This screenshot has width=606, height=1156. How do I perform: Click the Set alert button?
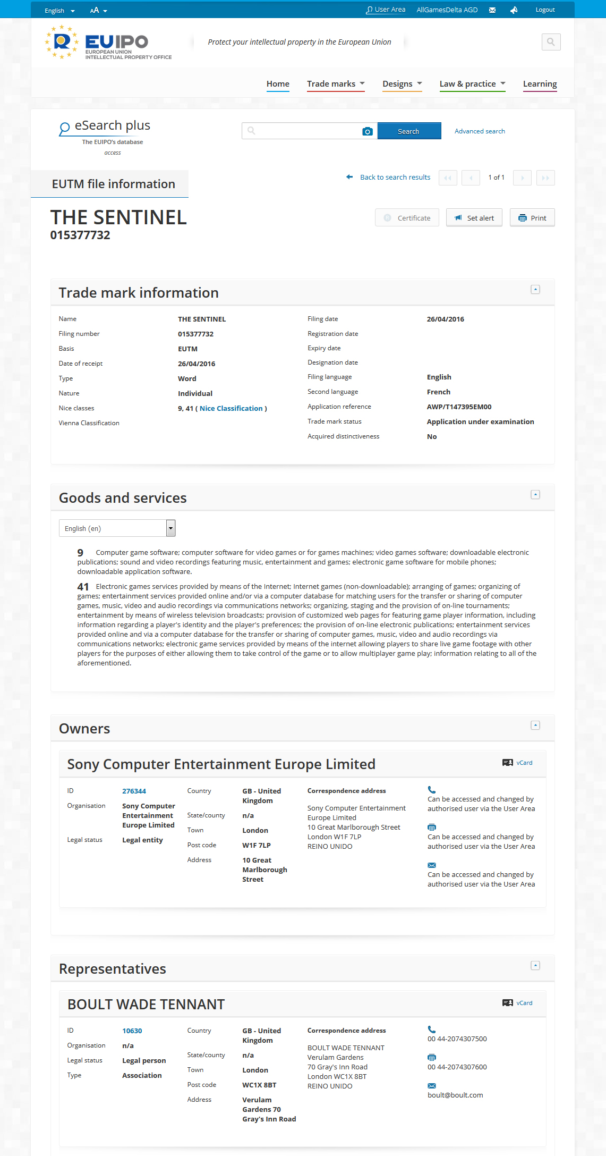pyautogui.click(x=474, y=218)
